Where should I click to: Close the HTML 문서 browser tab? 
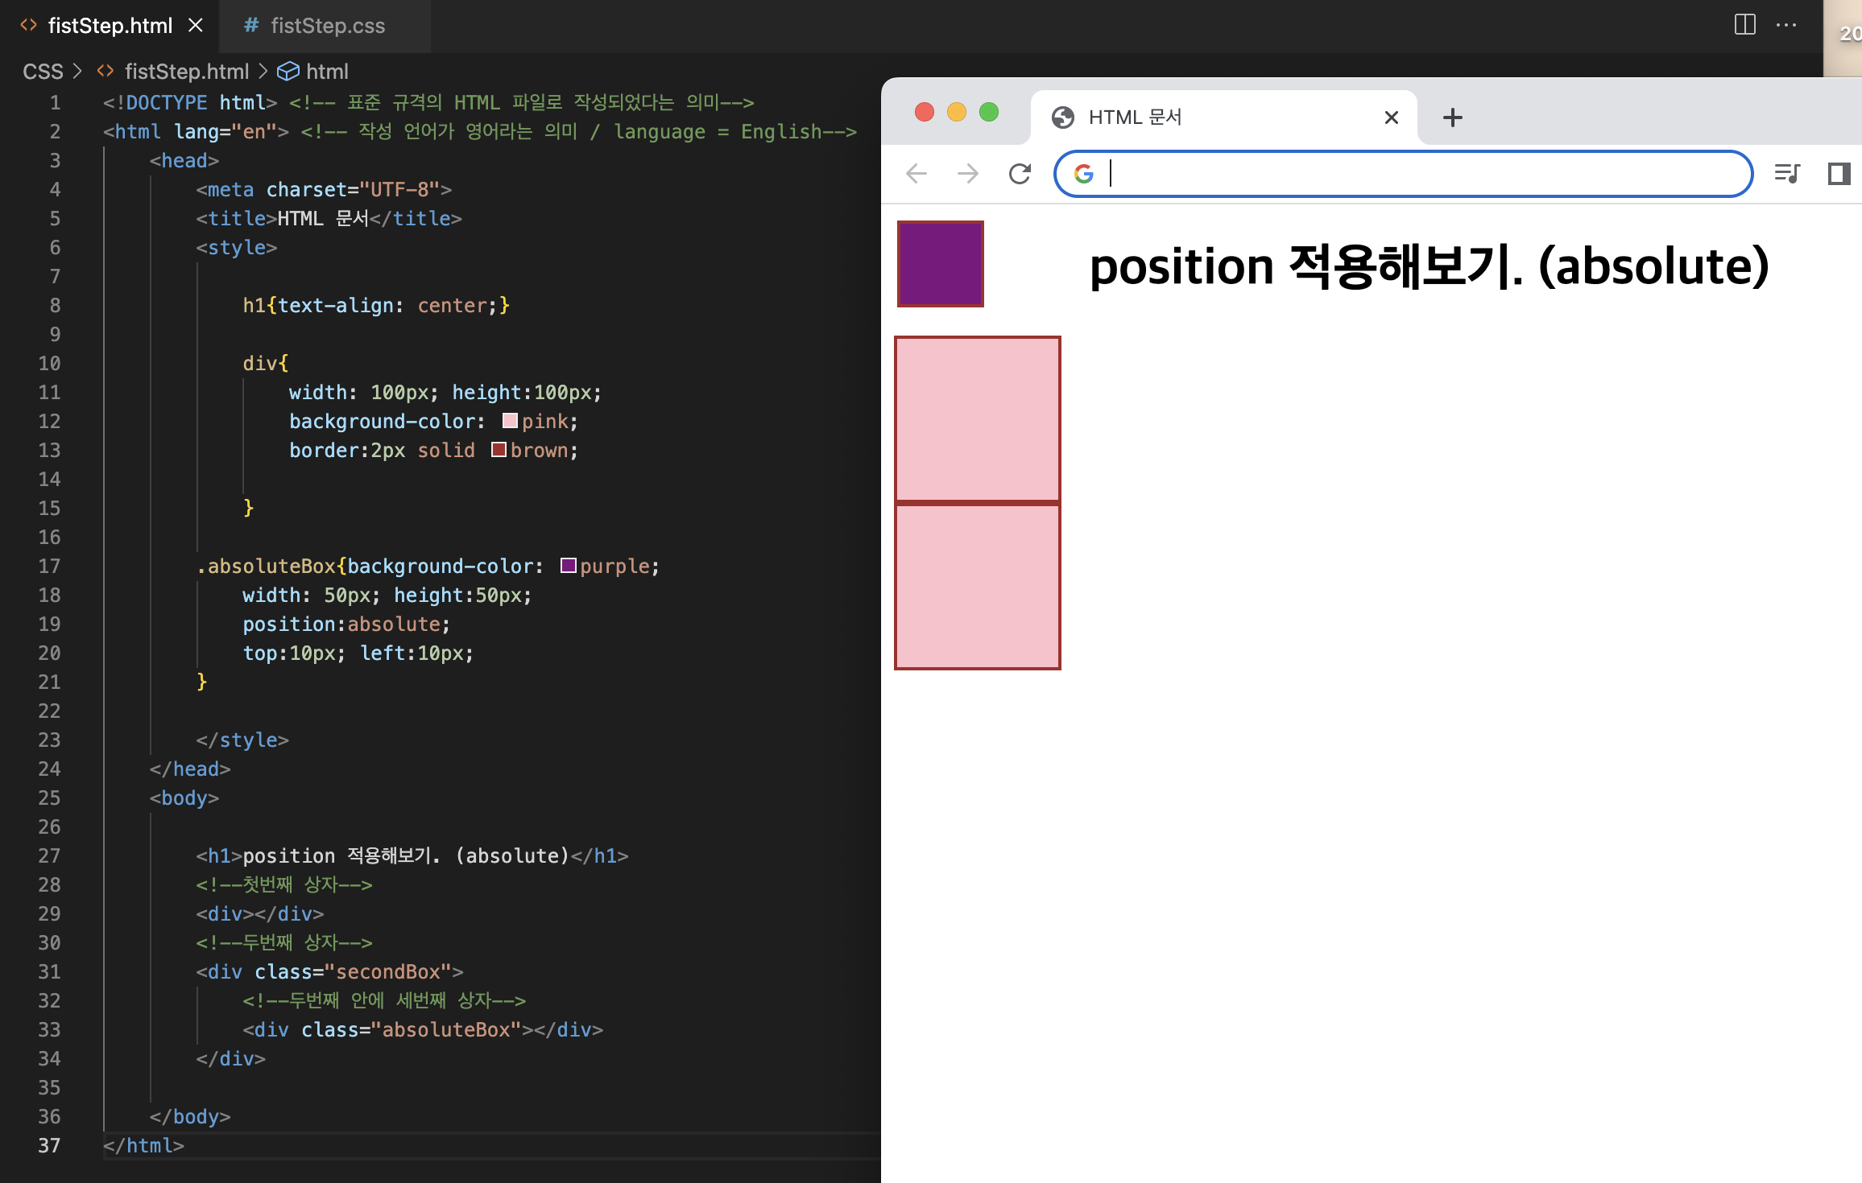pyautogui.click(x=1391, y=117)
